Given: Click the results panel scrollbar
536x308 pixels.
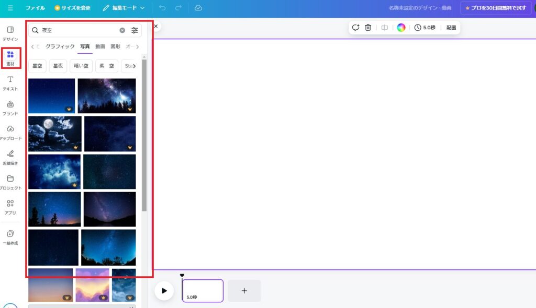Looking at the screenshot, I should pos(144,135).
